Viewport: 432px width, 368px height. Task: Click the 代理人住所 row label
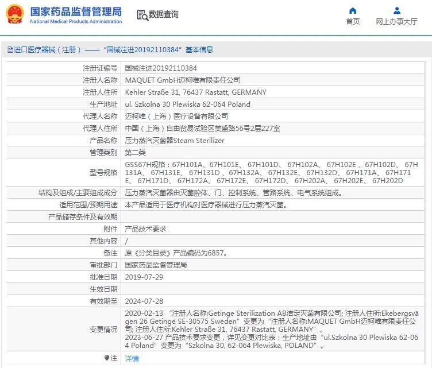pos(101,129)
